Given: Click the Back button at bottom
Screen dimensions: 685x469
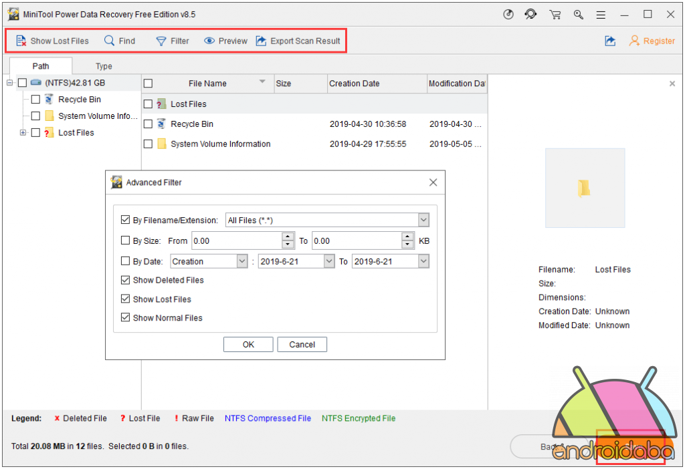Looking at the screenshot, I should [550, 446].
